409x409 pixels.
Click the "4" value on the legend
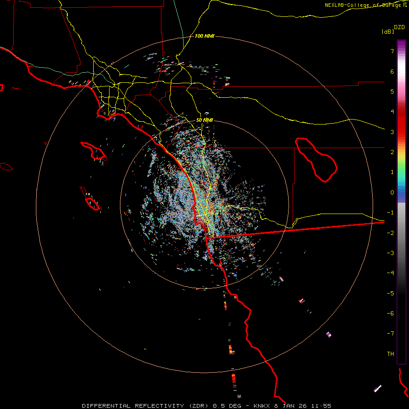pyautogui.click(x=392, y=112)
